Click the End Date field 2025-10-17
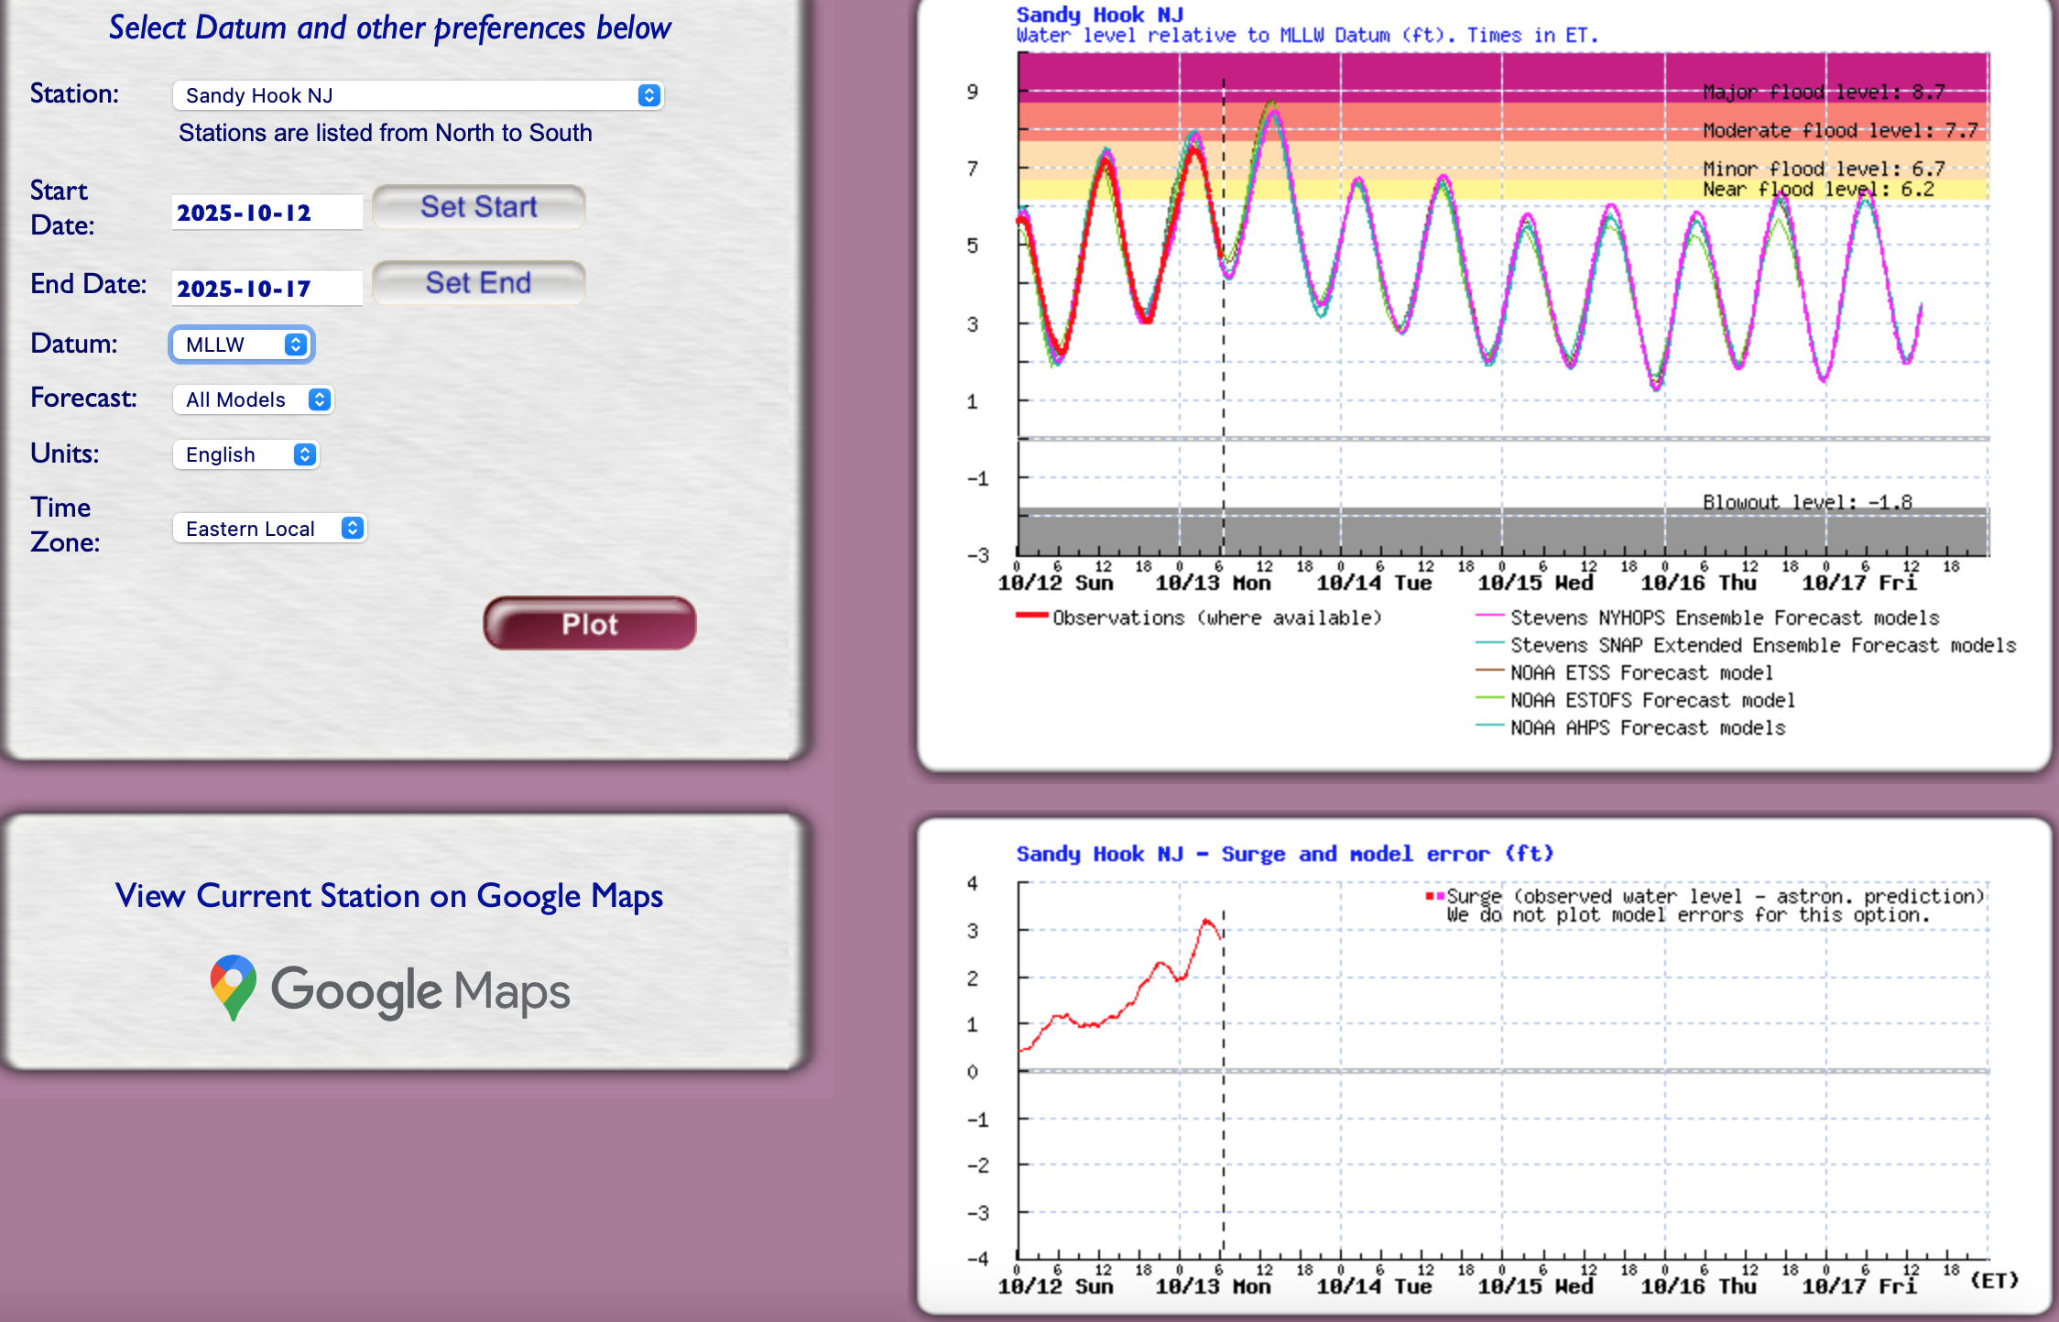2059x1322 pixels. [266, 289]
